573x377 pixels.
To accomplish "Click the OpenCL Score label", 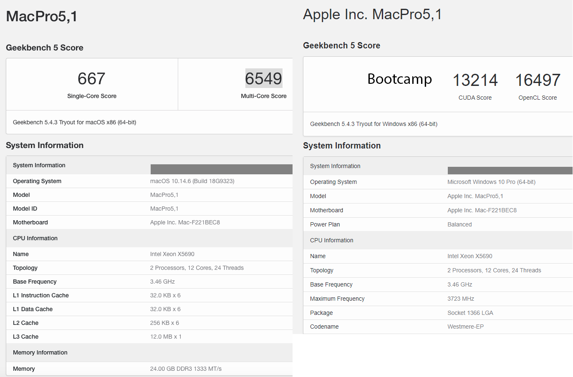I will click(x=538, y=98).
